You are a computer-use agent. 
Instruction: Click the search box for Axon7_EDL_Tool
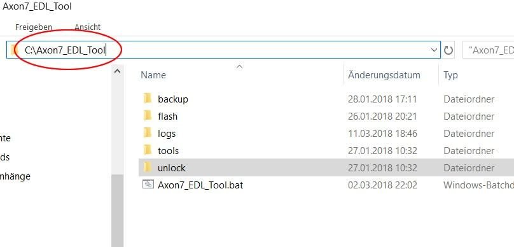click(488, 50)
